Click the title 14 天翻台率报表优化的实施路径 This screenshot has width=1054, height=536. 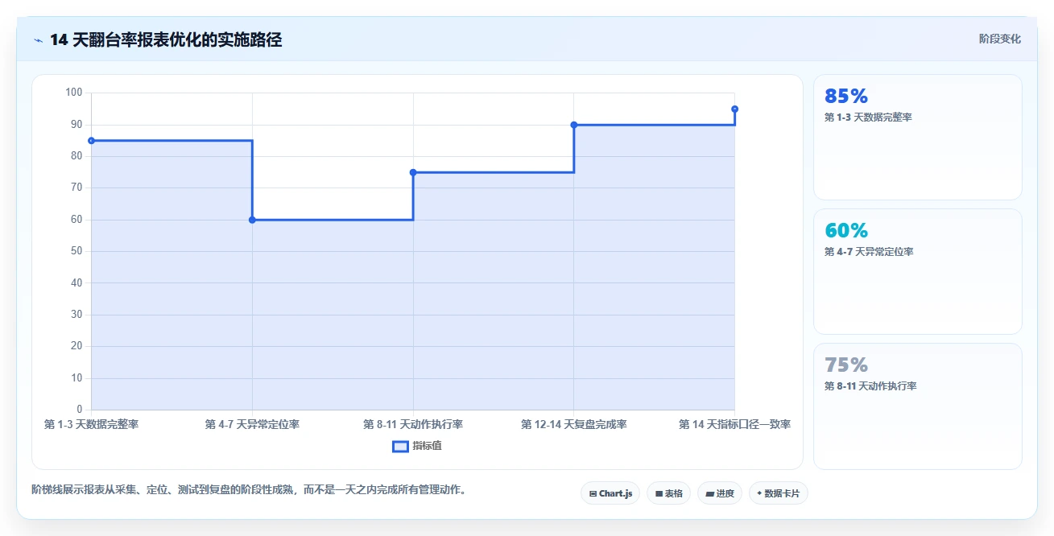(166, 39)
